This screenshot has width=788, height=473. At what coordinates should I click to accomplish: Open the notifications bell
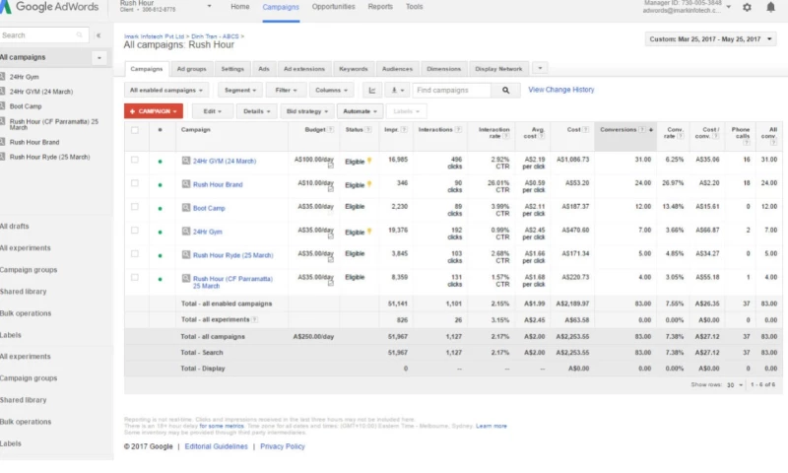[x=770, y=7]
